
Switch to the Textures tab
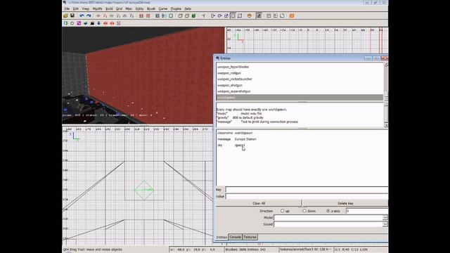point(250,237)
